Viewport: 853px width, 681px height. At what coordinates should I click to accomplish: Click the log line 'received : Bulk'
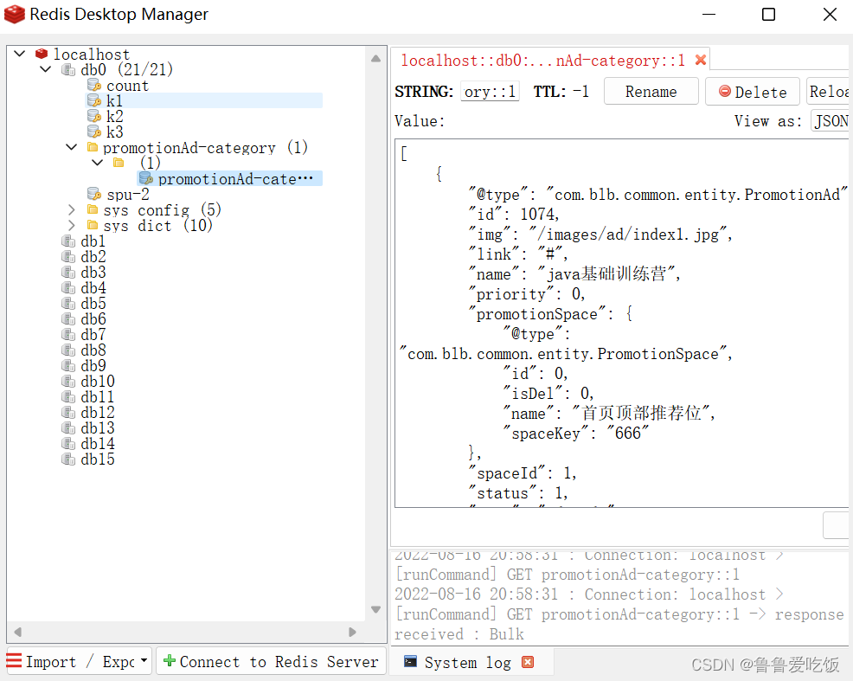click(459, 634)
